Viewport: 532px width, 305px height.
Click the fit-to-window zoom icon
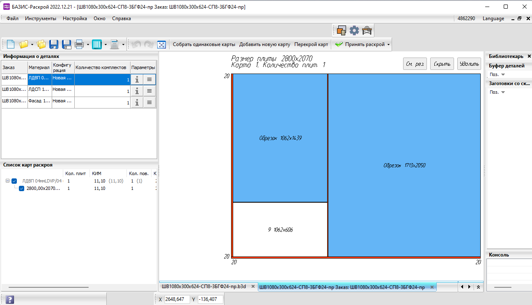161,44
